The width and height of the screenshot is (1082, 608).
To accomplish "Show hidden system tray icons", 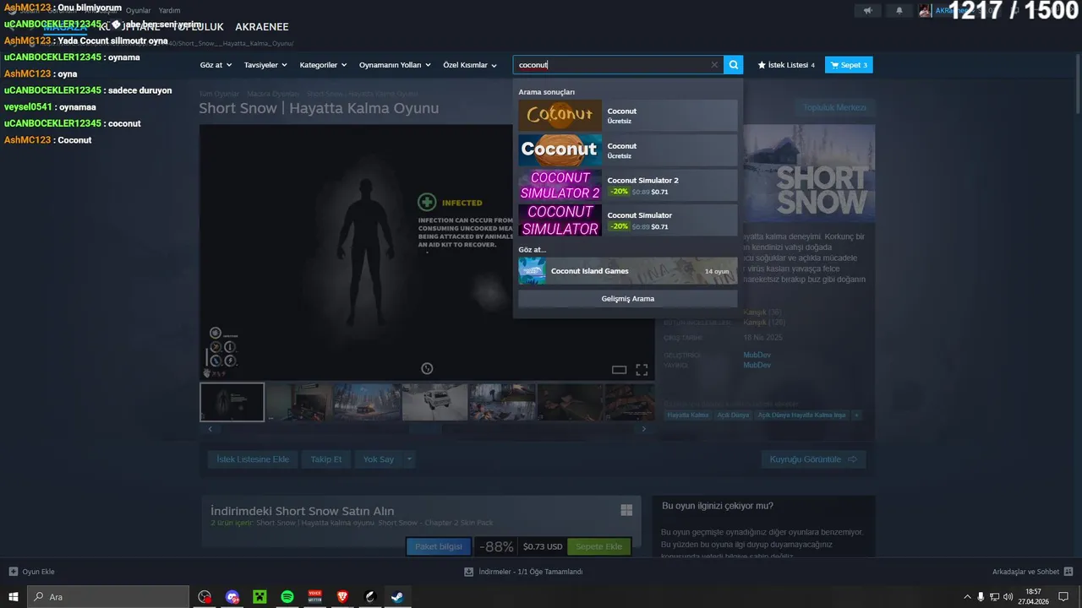I will point(967,597).
